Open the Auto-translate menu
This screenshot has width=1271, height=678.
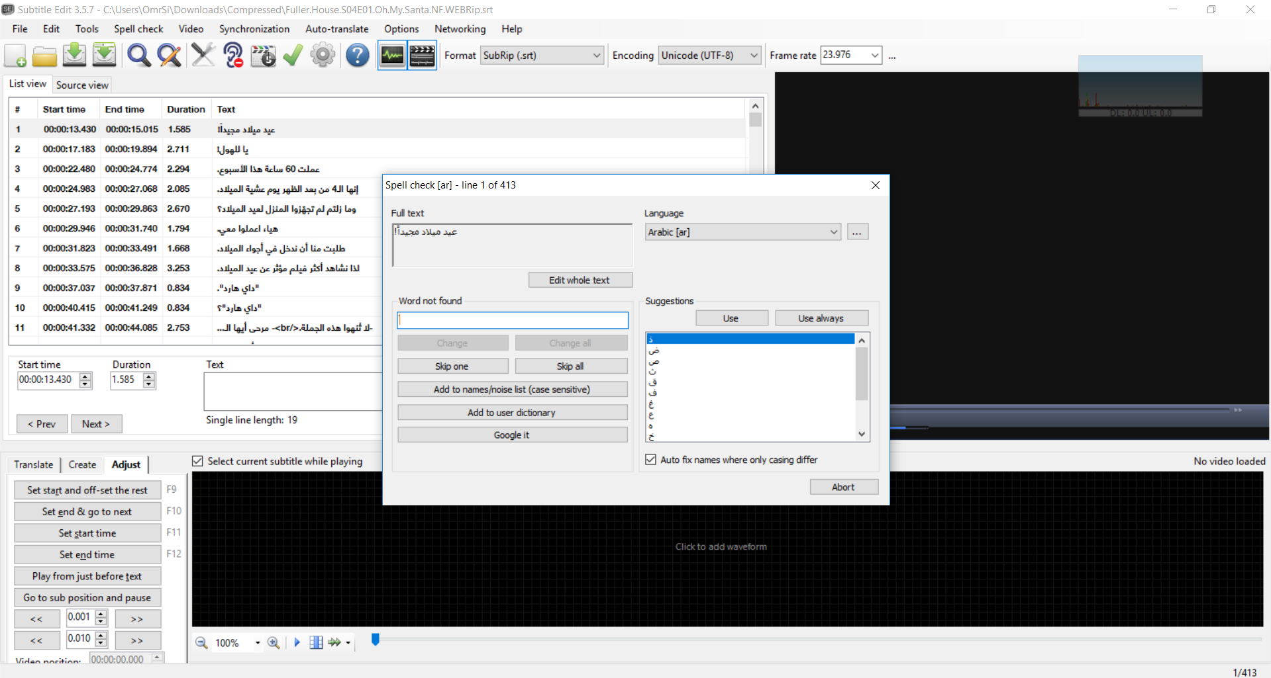337,29
